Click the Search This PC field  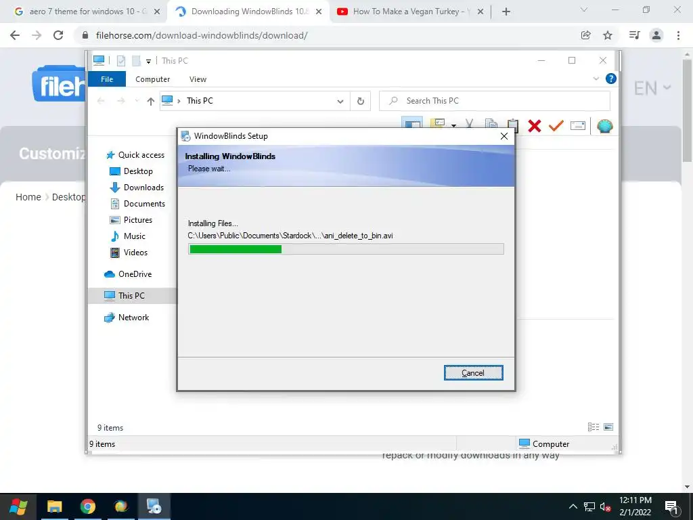click(495, 102)
